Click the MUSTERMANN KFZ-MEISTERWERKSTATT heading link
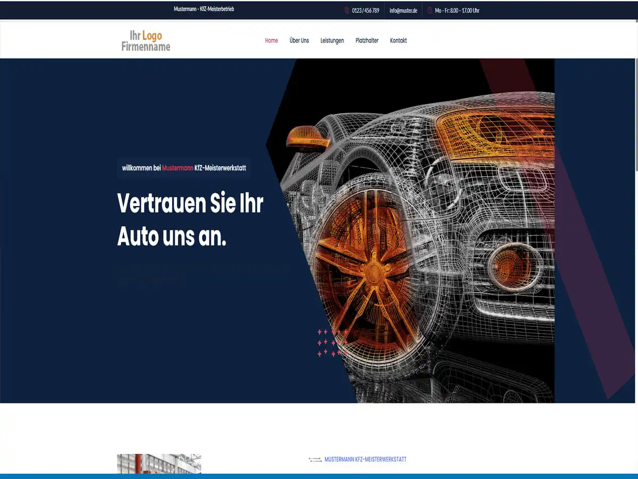The image size is (638, 479). click(366, 459)
